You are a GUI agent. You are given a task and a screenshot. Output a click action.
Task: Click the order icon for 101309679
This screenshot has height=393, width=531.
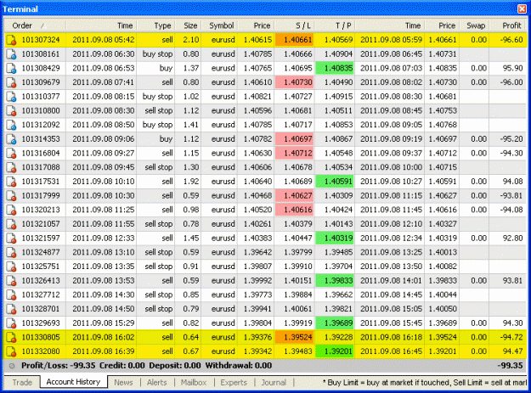(x=11, y=82)
